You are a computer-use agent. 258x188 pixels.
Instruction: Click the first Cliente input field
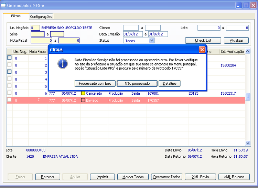tap(131, 28)
